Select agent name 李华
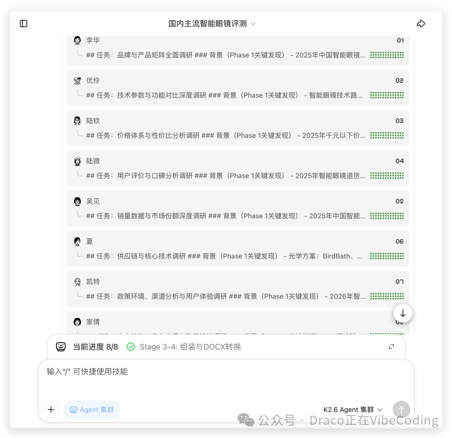452x438 pixels. [x=93, y=40]
